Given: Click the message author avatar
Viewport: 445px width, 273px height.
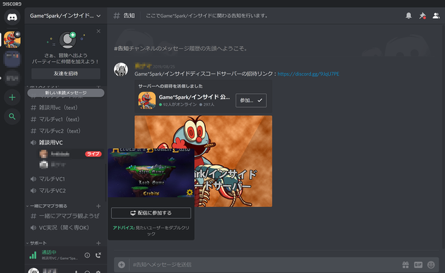Looking at the screenshot, I should [x=121, y=69].
